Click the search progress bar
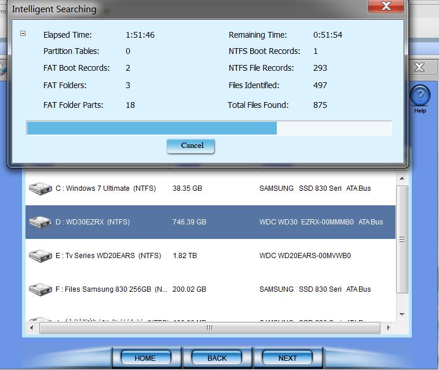Screen dimensions: 439x370 (x=209, y=128)
